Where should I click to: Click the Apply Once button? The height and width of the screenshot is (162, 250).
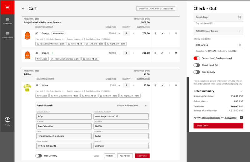(142, 156)
